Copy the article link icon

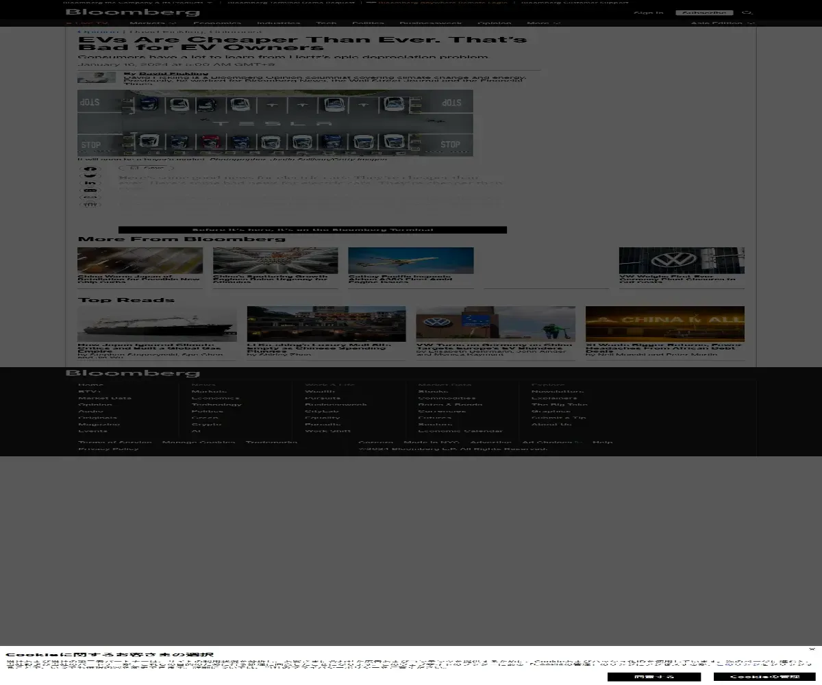pos(90,197)
